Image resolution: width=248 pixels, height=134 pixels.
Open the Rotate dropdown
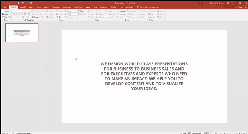point(50,17)
